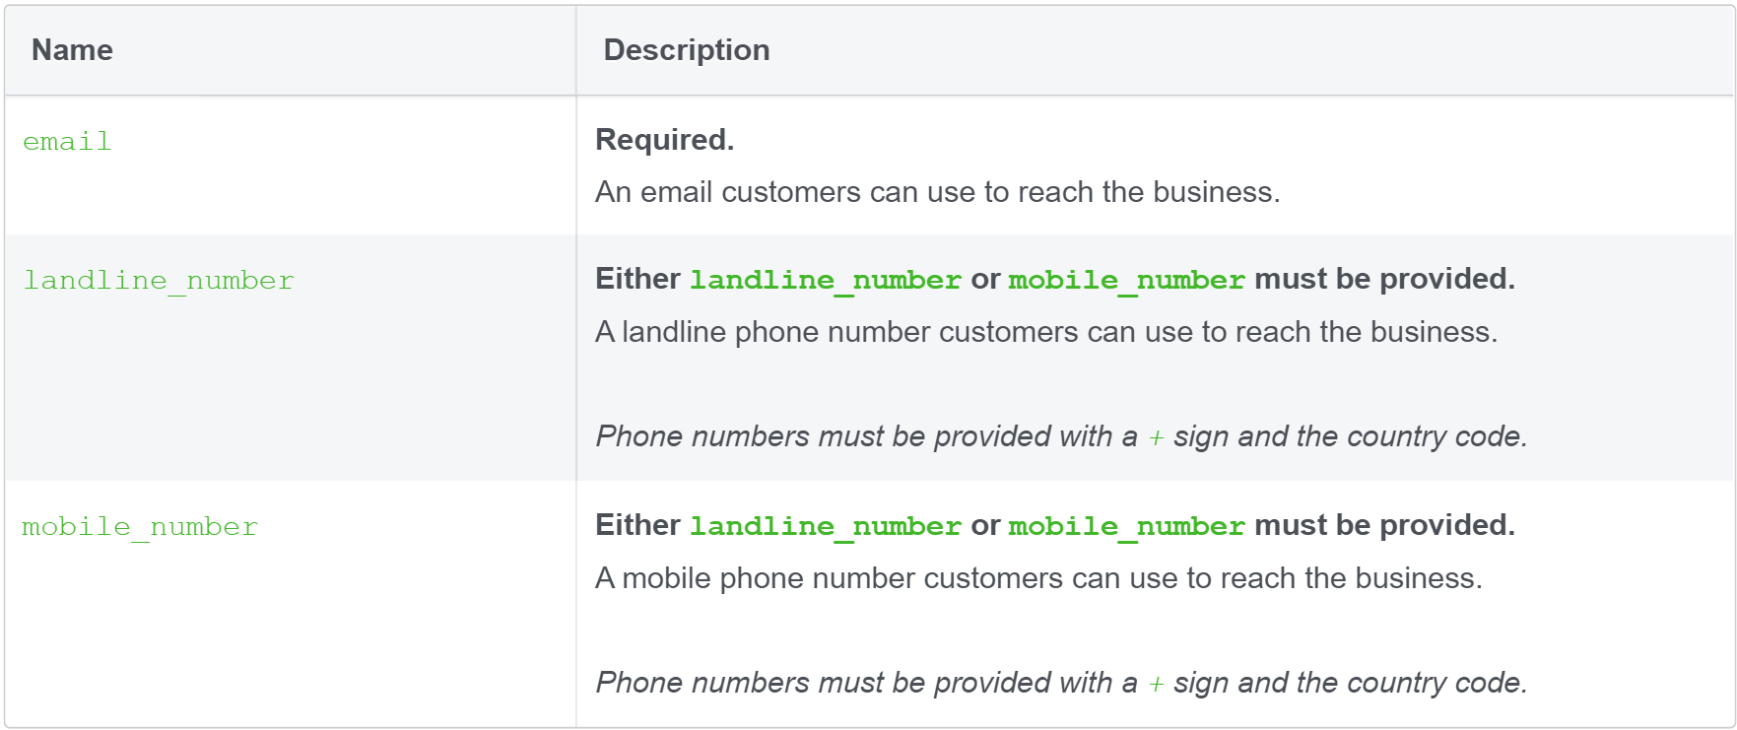The height and width of the screenshot is (730, 1737).
Task: Click 'must be provided.' text in landline row
Action: pyautogui.click(x=1384, y=279)
